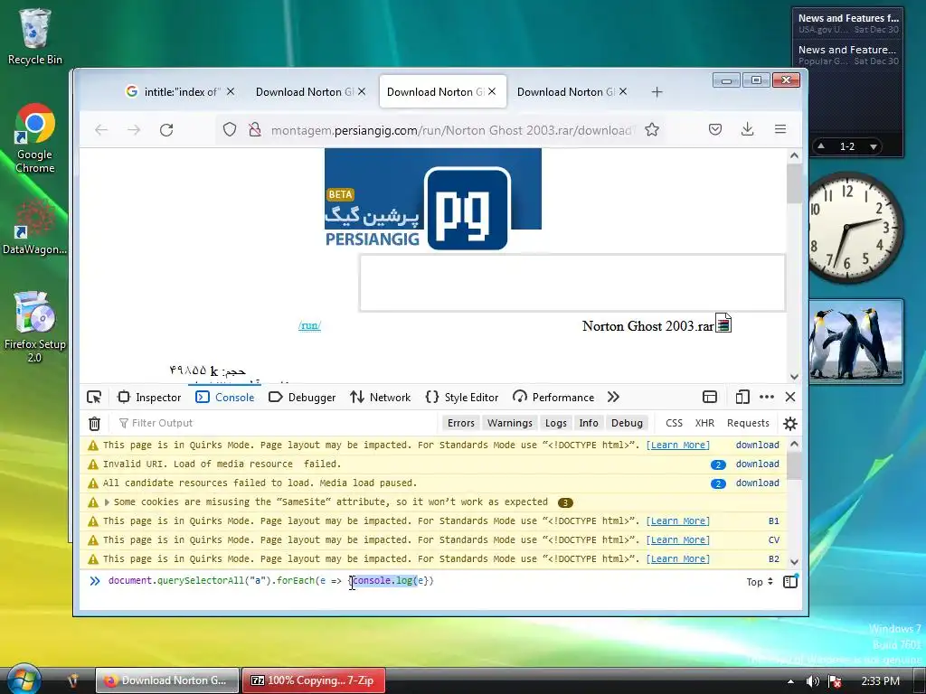The image size is (926, 694).
Task: Toggle the Errors filter
Action: [x=460, y=423]
